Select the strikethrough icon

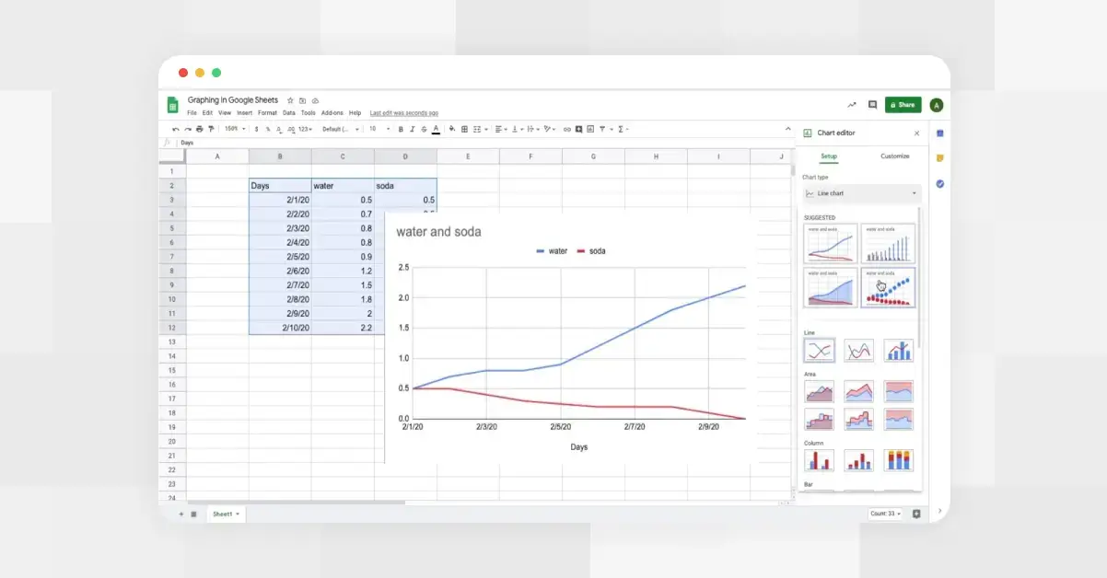tap(424, 129)
